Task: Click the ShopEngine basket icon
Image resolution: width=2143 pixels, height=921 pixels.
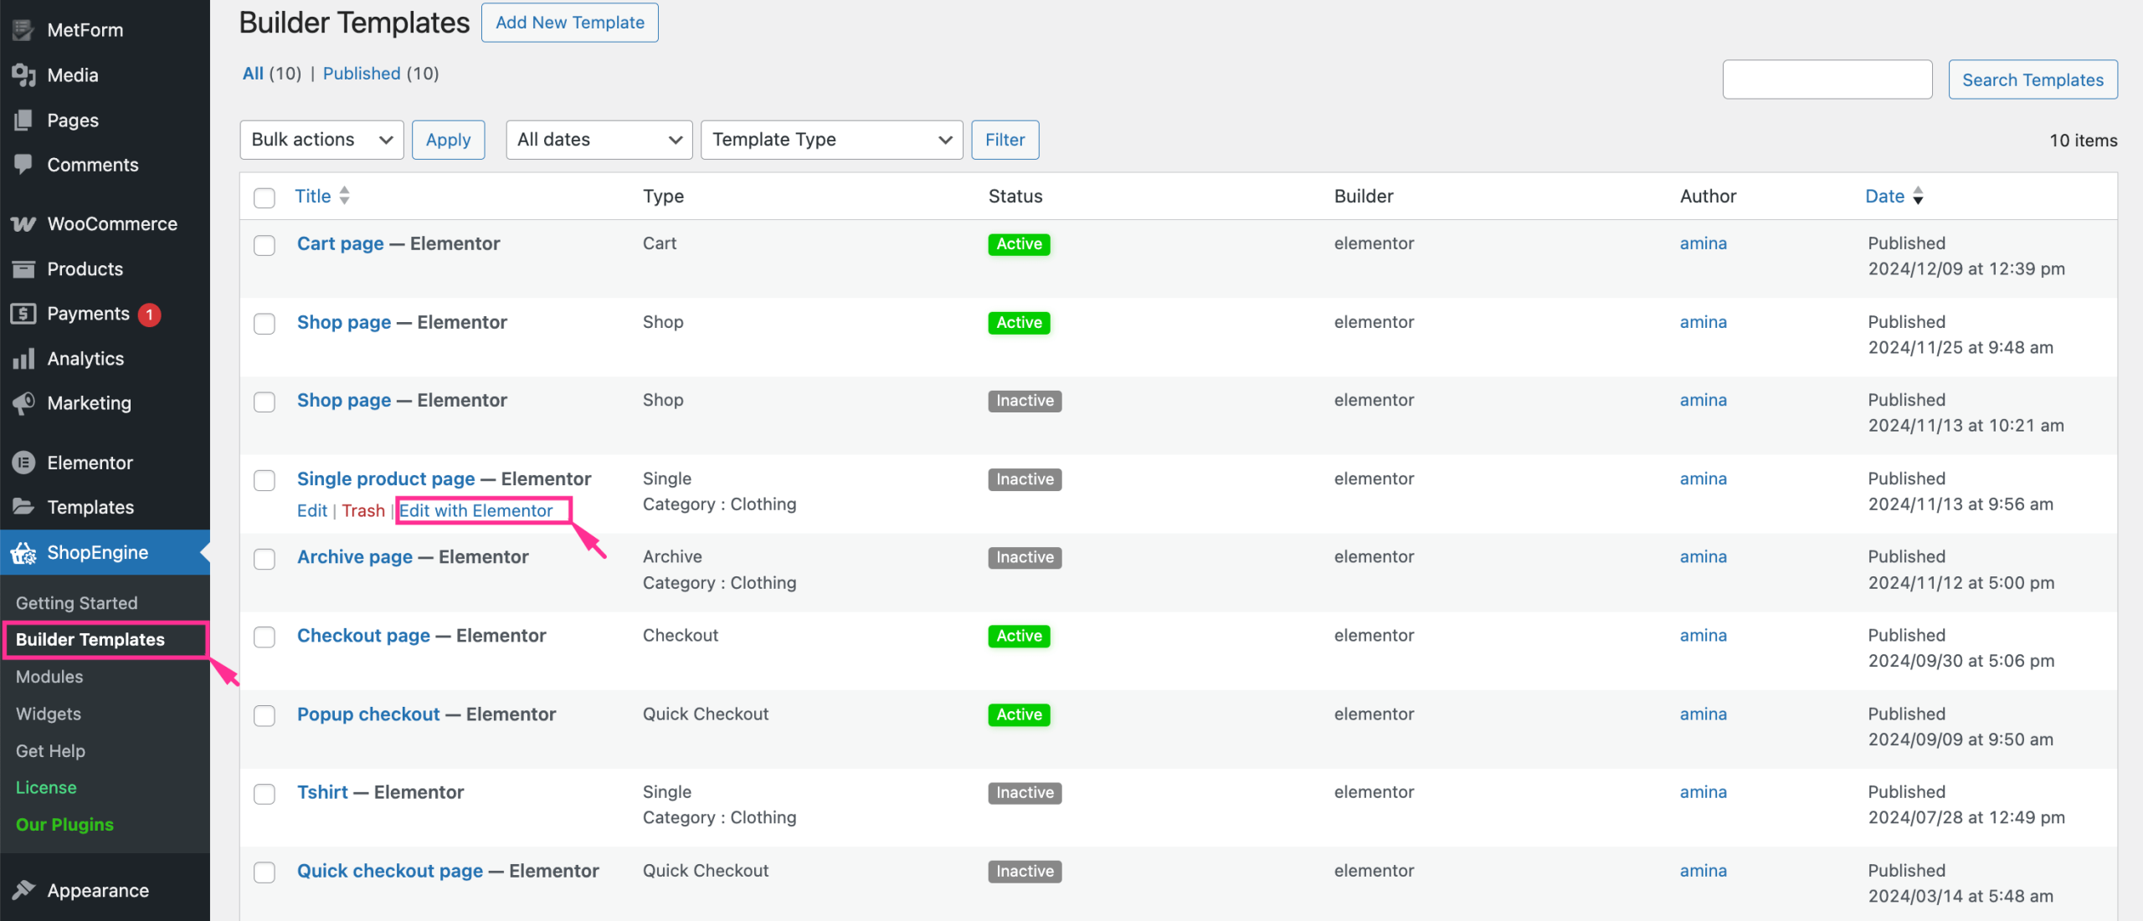Action: coord(23,553)
